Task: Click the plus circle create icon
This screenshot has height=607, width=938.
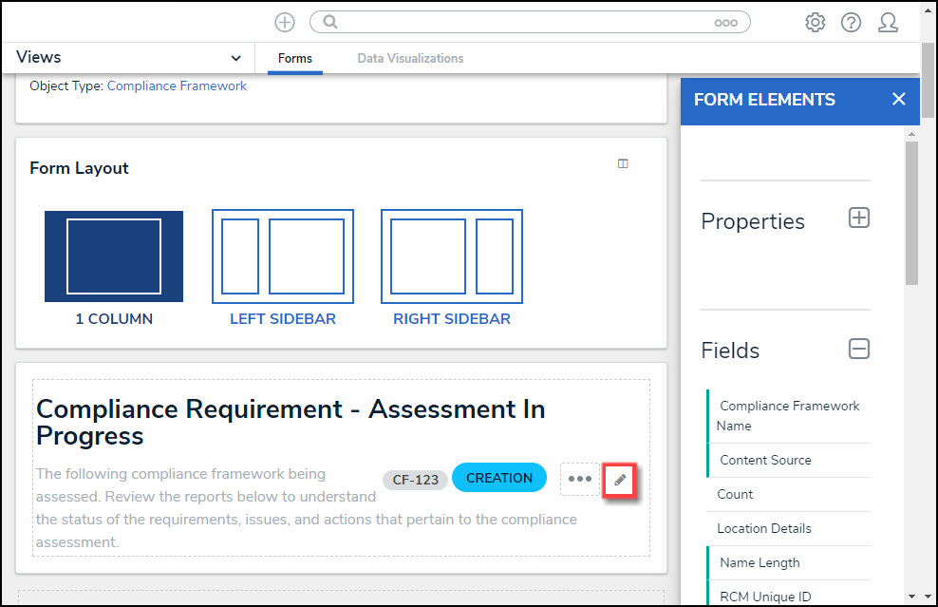Action: click(x=284, y=22)
